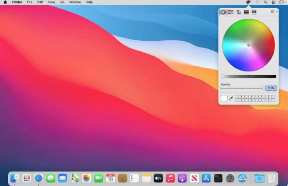Viewport: 288px width, 186px height.
Task: Open Spotlight search in menu bar
Action: pos(265,2)
